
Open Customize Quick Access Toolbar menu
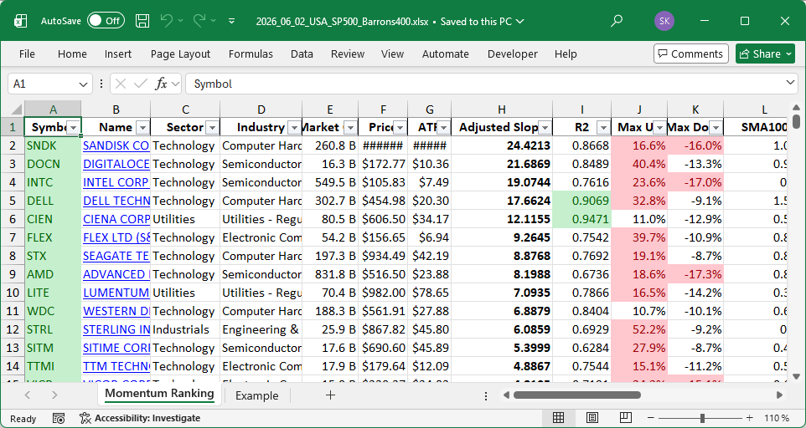232,21
